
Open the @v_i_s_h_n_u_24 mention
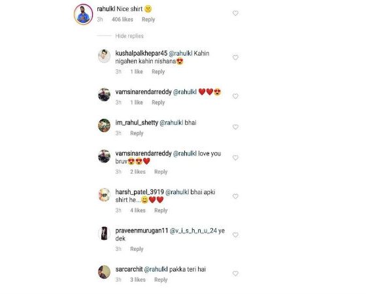point(193,231)
